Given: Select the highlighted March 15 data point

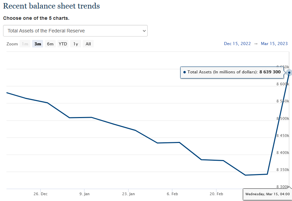Looking at the screenshot, I should [x=289, y=73].
